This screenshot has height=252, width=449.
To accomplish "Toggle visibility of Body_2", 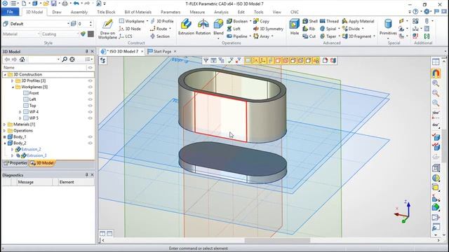I will click(x=91, y=143).
